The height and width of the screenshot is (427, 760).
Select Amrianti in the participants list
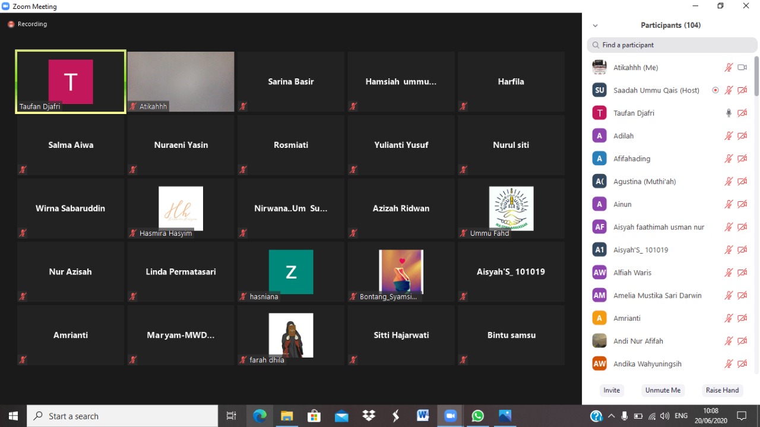627,318
